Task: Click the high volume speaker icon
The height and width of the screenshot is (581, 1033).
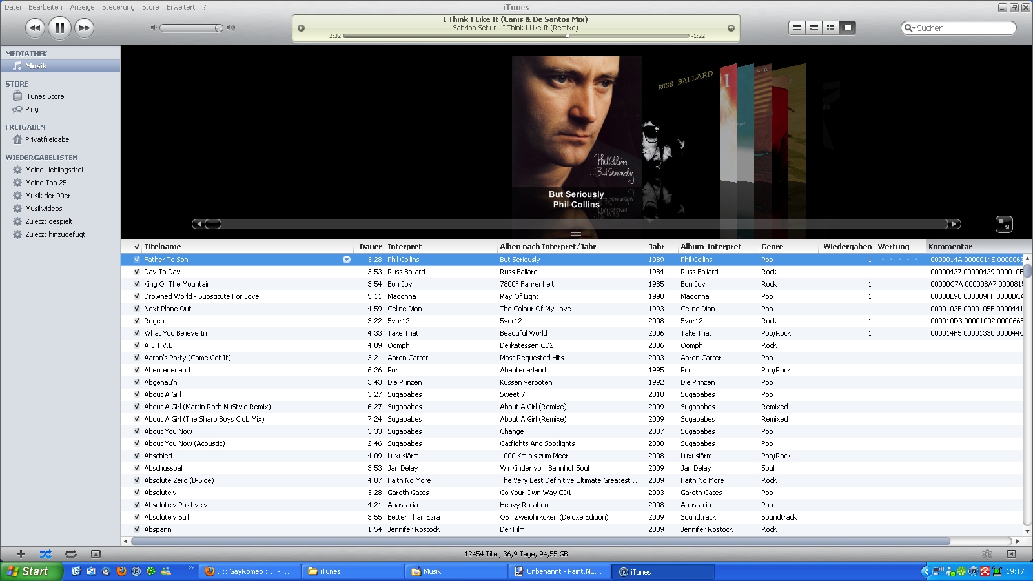Action: (x=230, y=28)
